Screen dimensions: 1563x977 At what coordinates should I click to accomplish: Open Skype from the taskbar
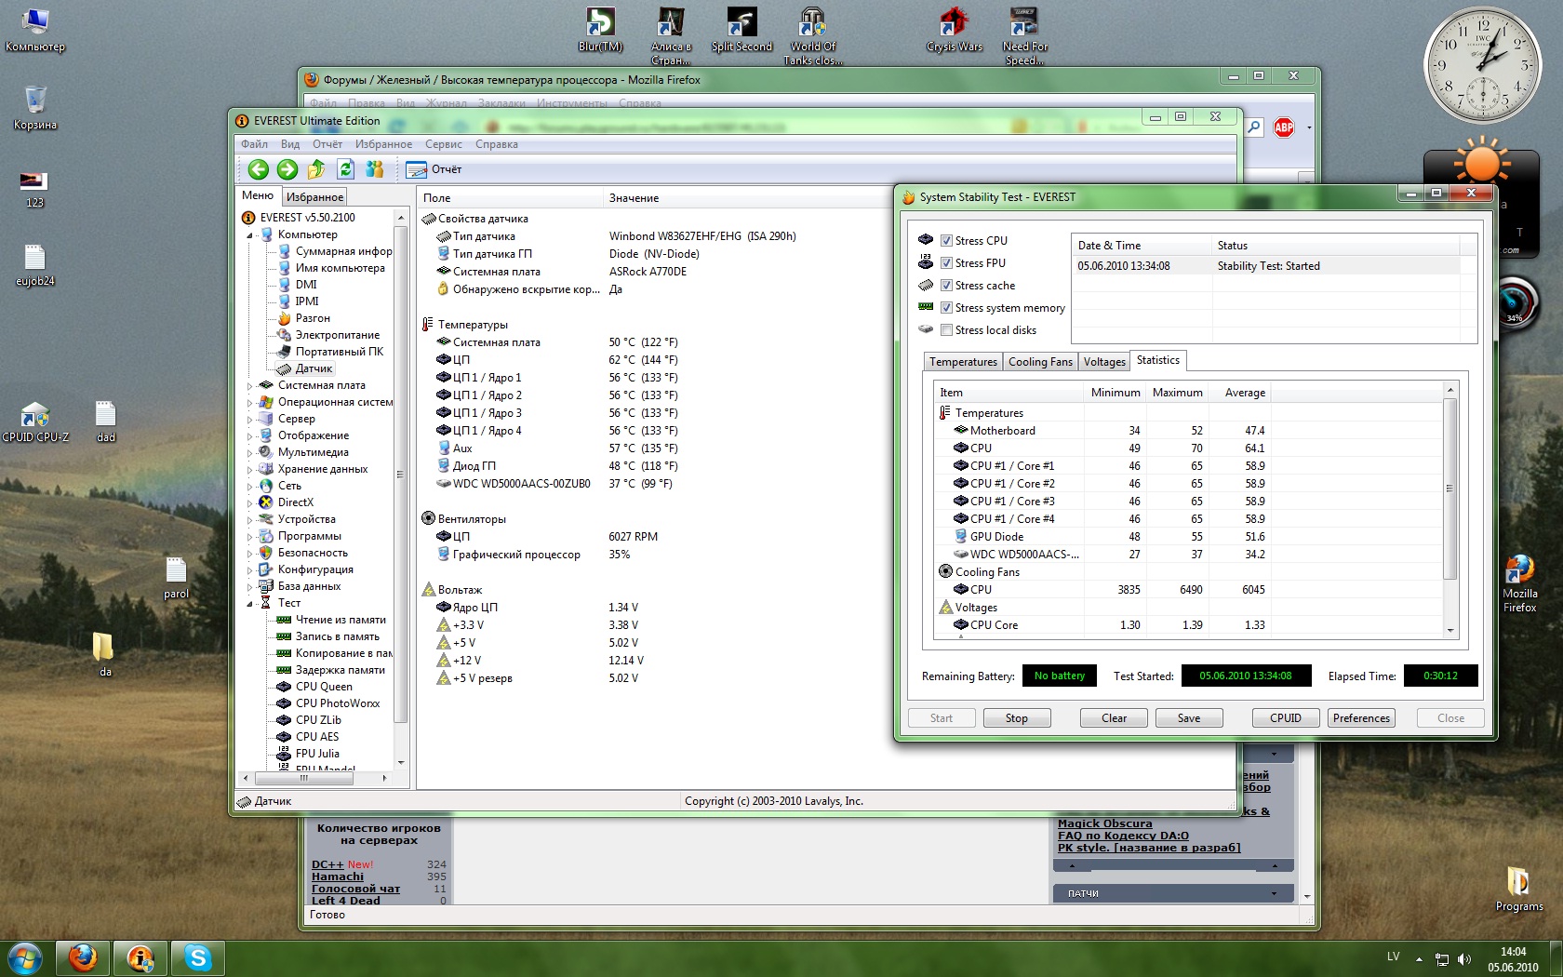tap(197, 957)
